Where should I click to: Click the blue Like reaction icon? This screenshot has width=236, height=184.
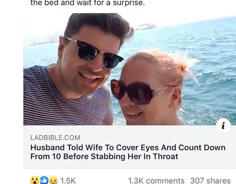(x=44, y=180)
